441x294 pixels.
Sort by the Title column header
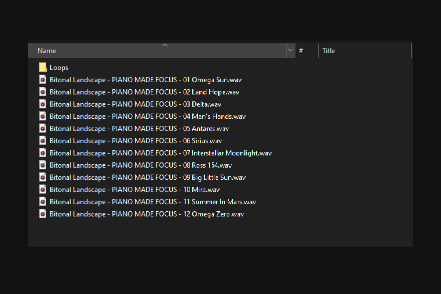coord(329,51)
